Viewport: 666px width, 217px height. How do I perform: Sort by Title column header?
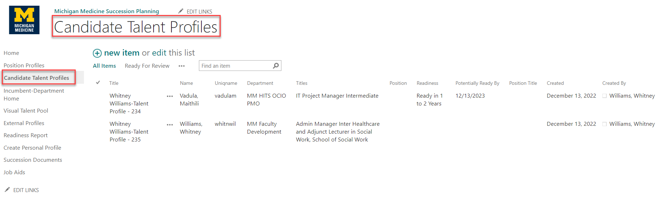click(114, 83)
